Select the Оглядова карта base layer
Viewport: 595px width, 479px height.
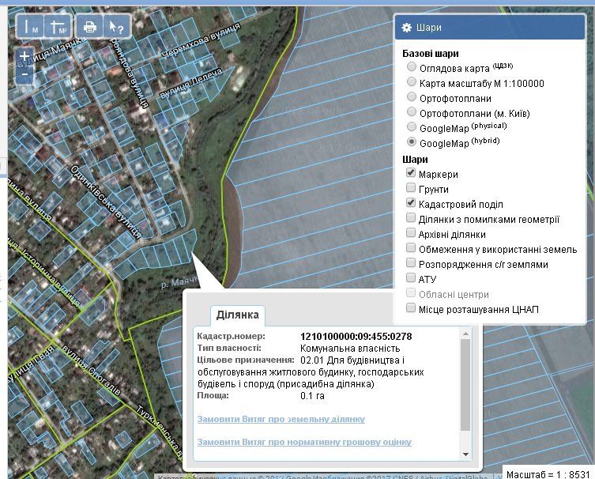[x=412, y=68]
